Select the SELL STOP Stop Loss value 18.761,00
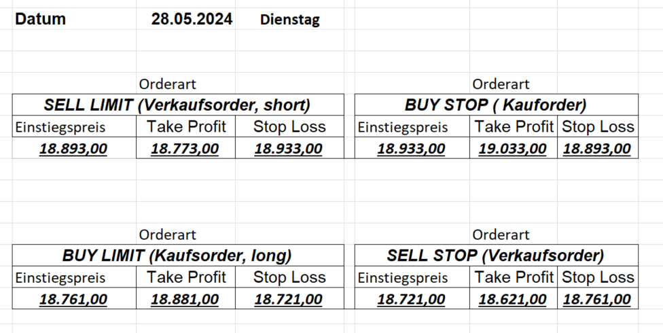The width and height of the screenshot is (663, 333). coord(597,299)
